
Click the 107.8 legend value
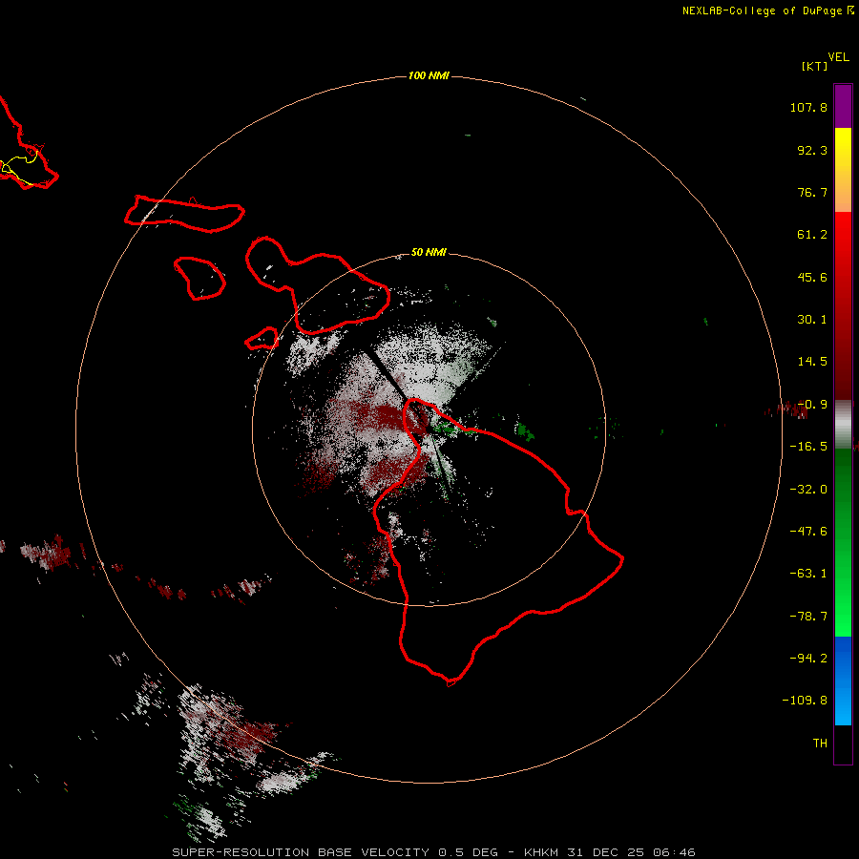pos(808,107)
